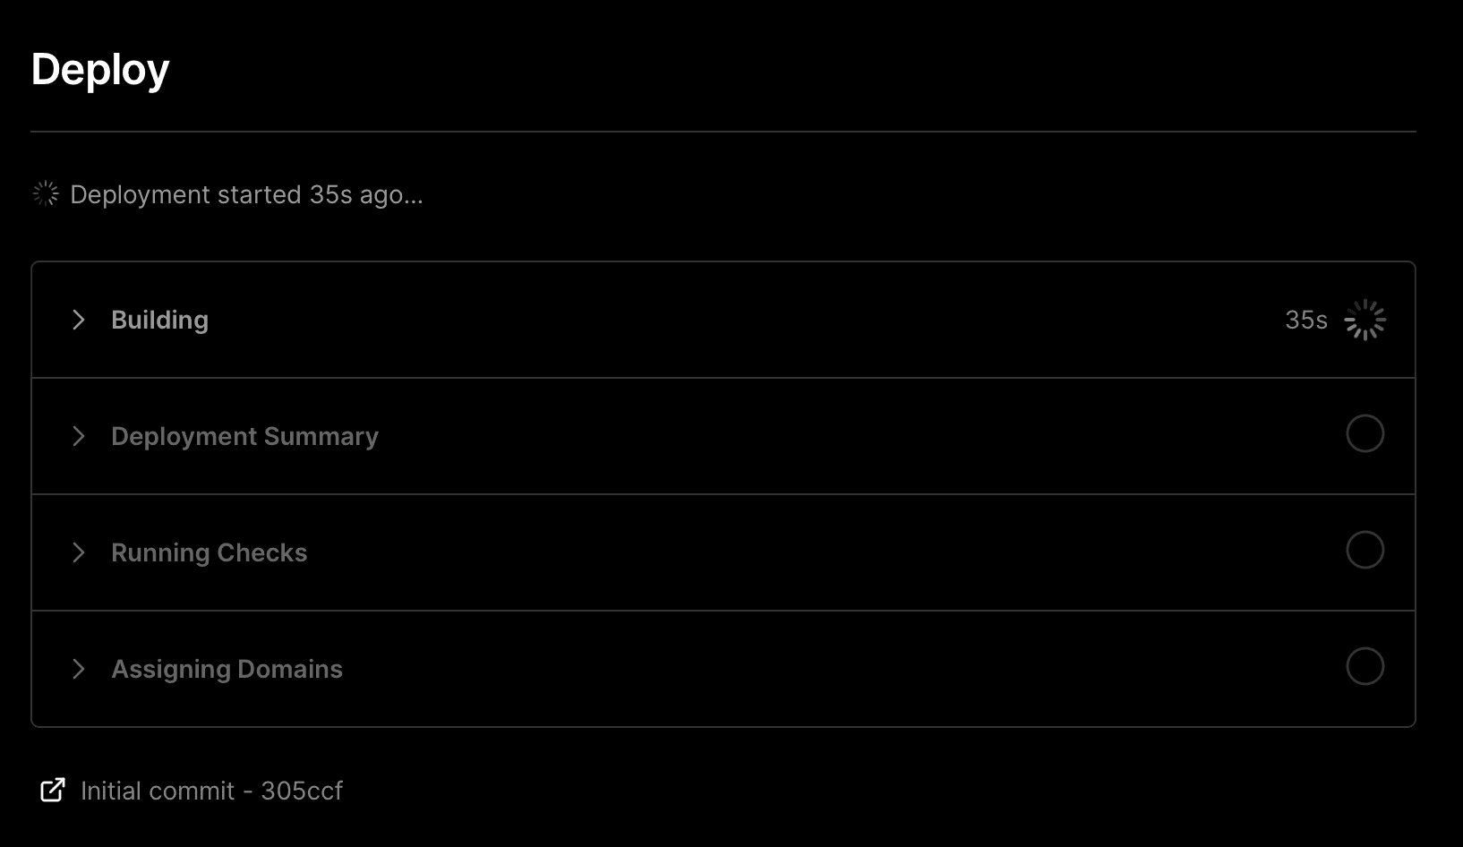Select the Running Checks step label
Viewport: 1463px width, 847px height.
[209, 552]
